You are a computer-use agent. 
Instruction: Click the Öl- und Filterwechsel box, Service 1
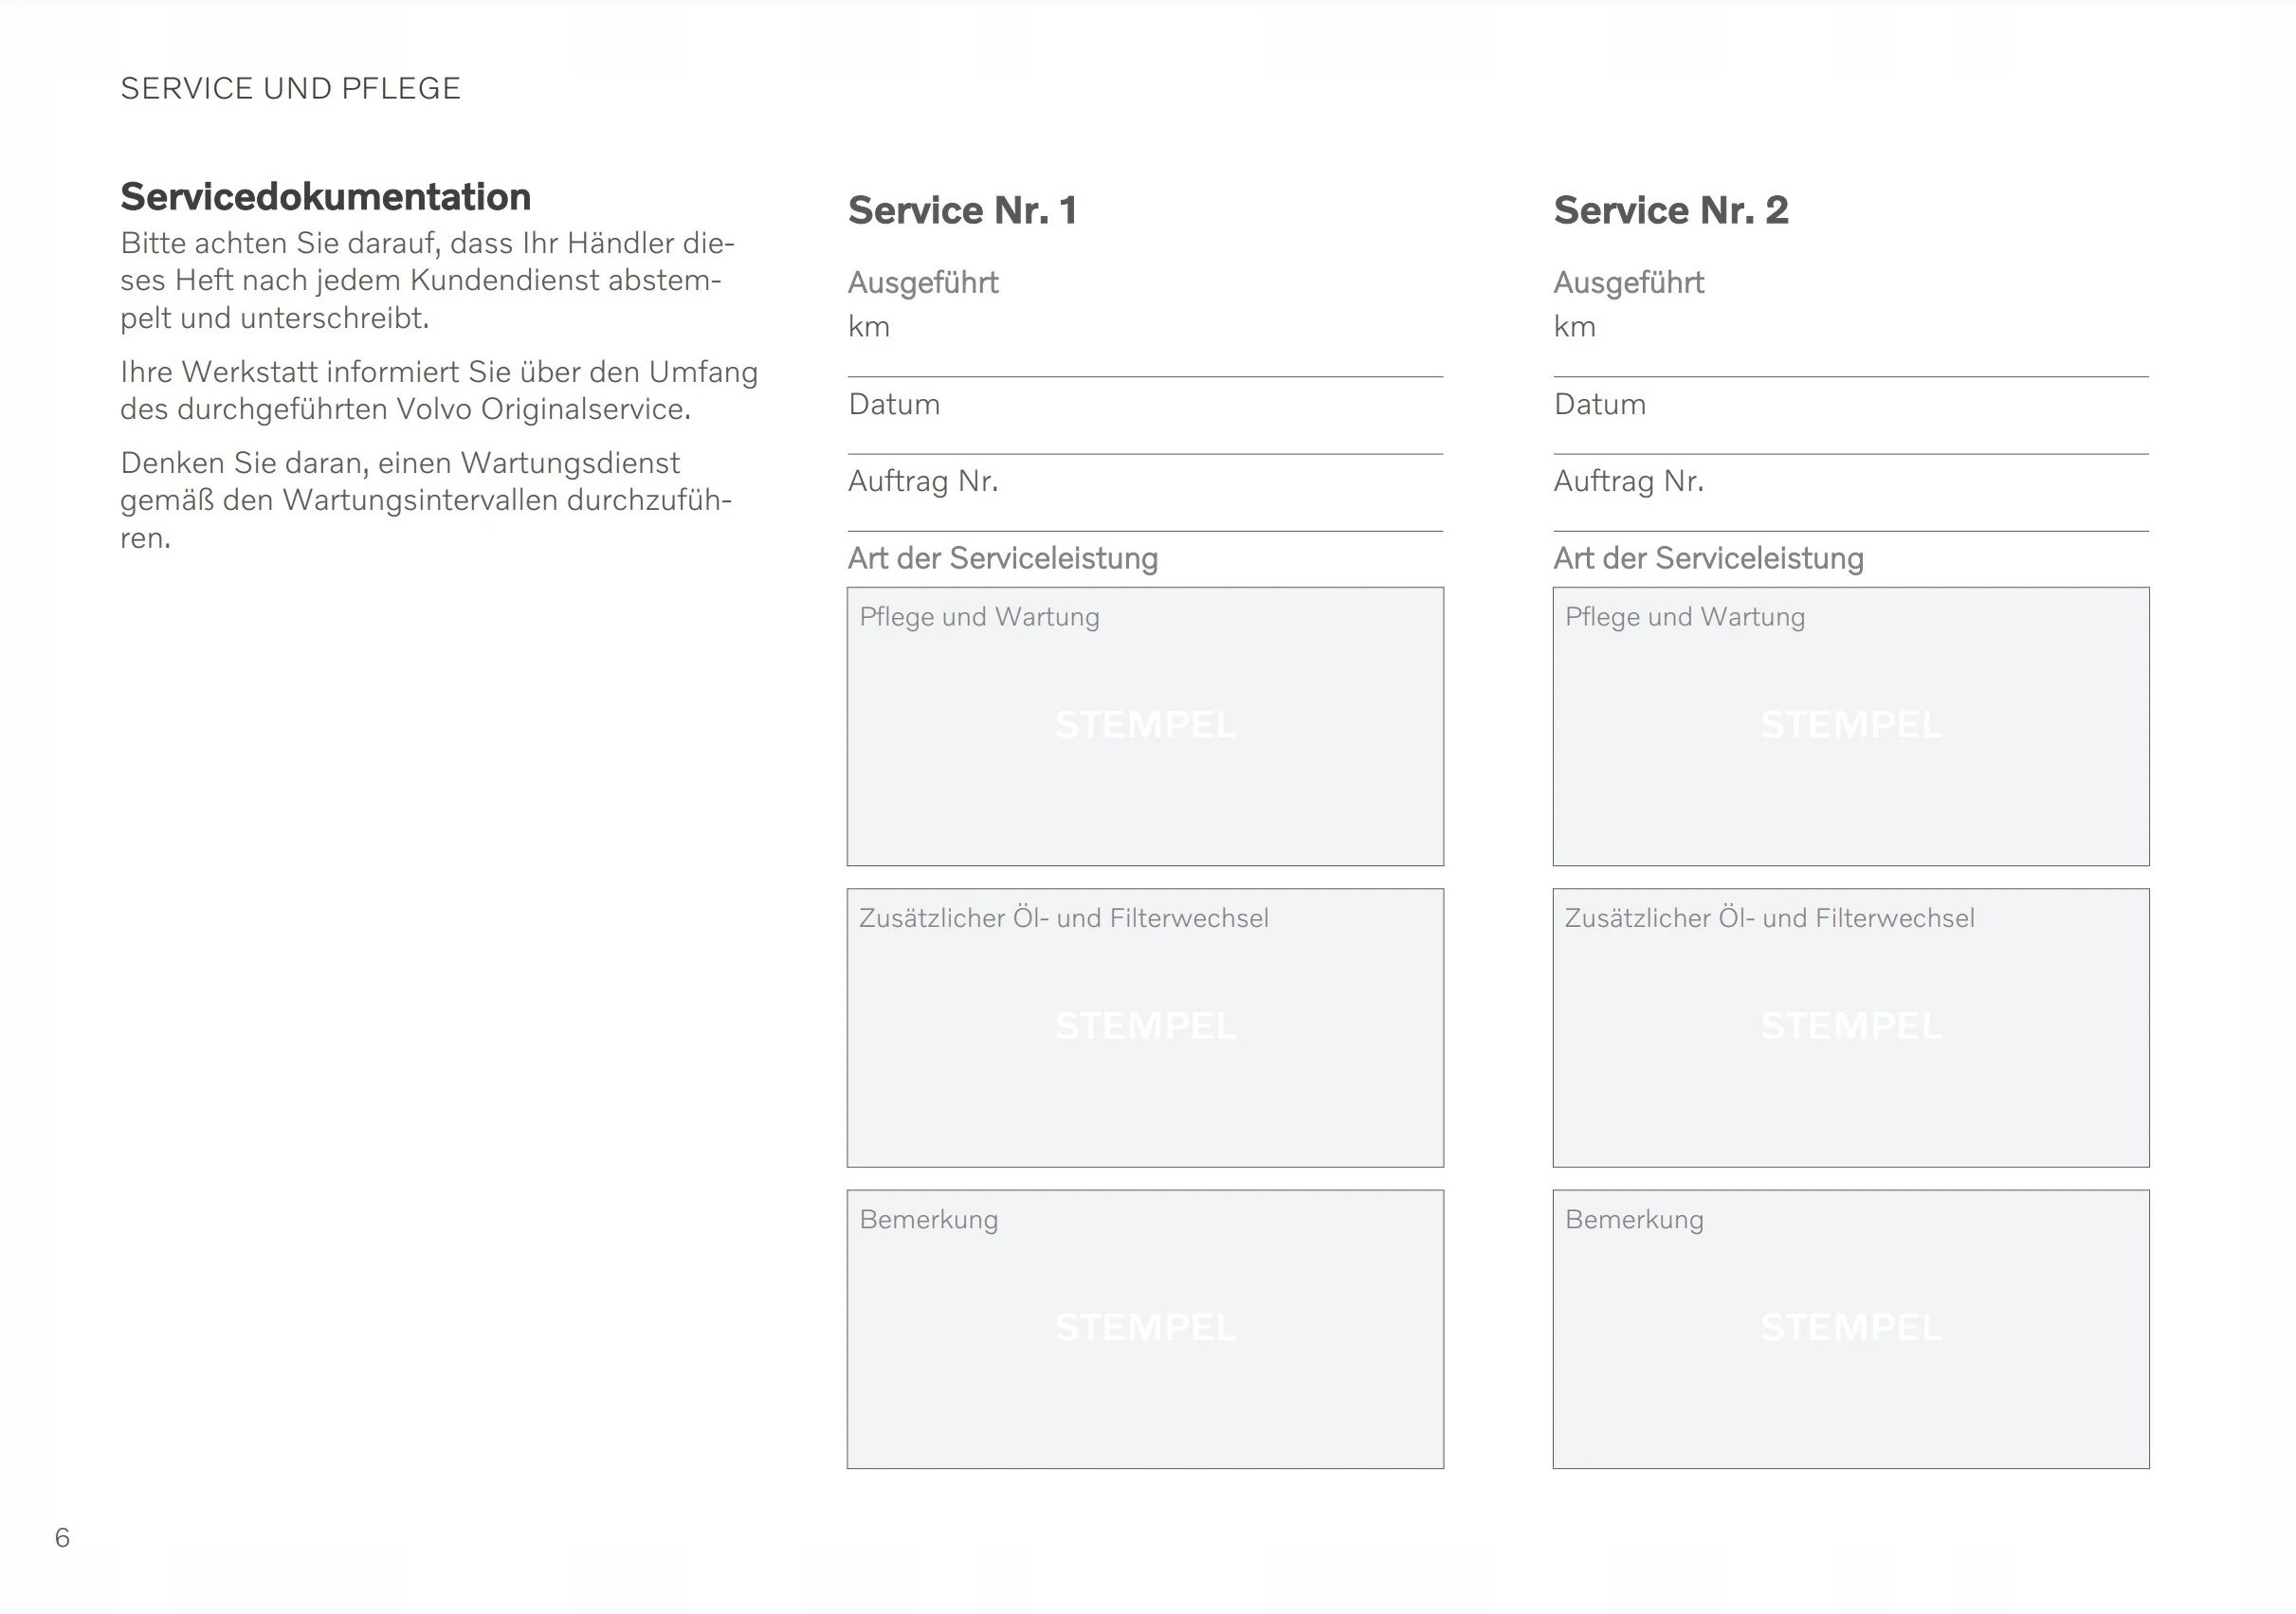(x=1145, y=1027)
